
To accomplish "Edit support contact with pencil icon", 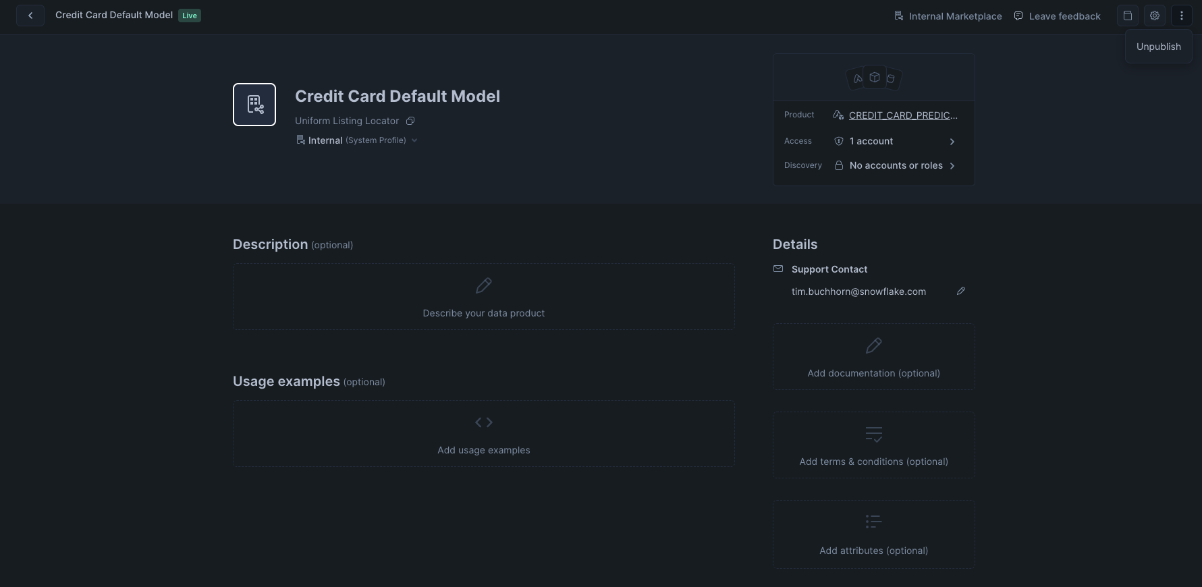I will [x=961, y=291].
